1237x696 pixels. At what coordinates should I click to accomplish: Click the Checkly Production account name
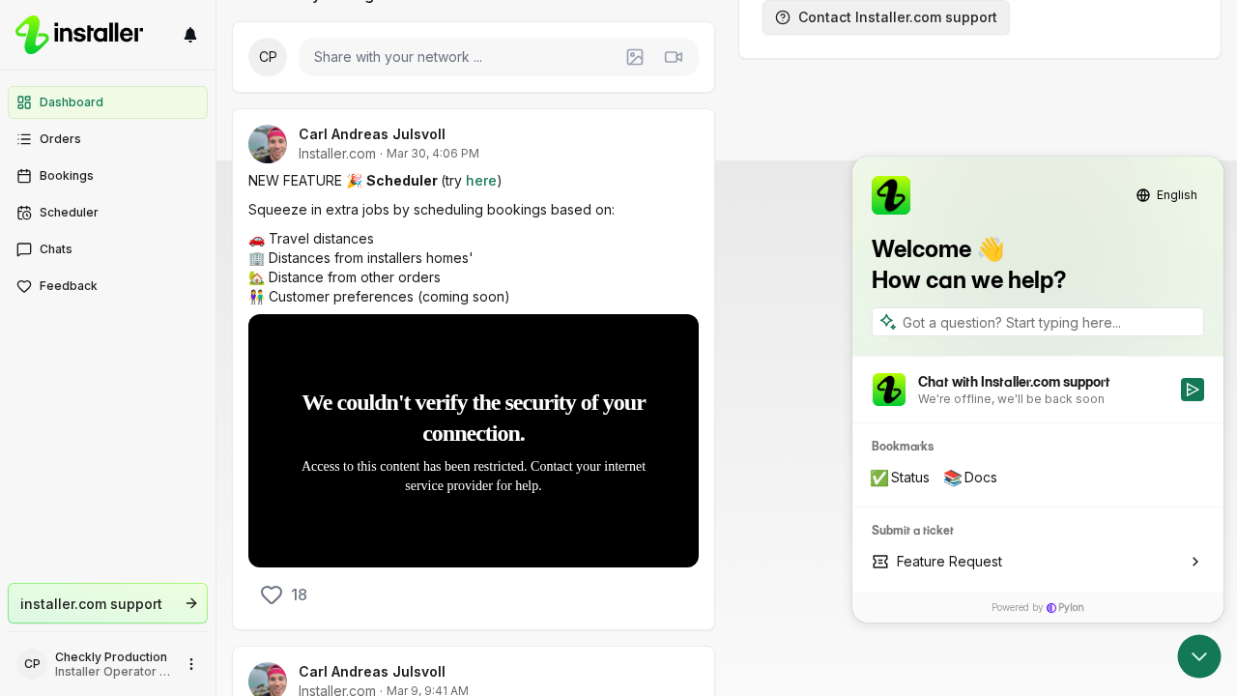coord(111,657)
